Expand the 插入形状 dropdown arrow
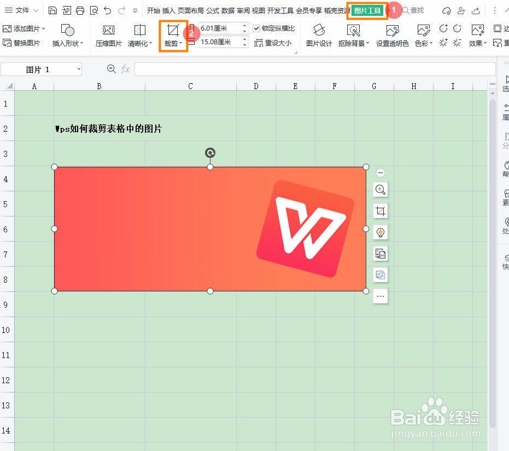 [82, 43]
